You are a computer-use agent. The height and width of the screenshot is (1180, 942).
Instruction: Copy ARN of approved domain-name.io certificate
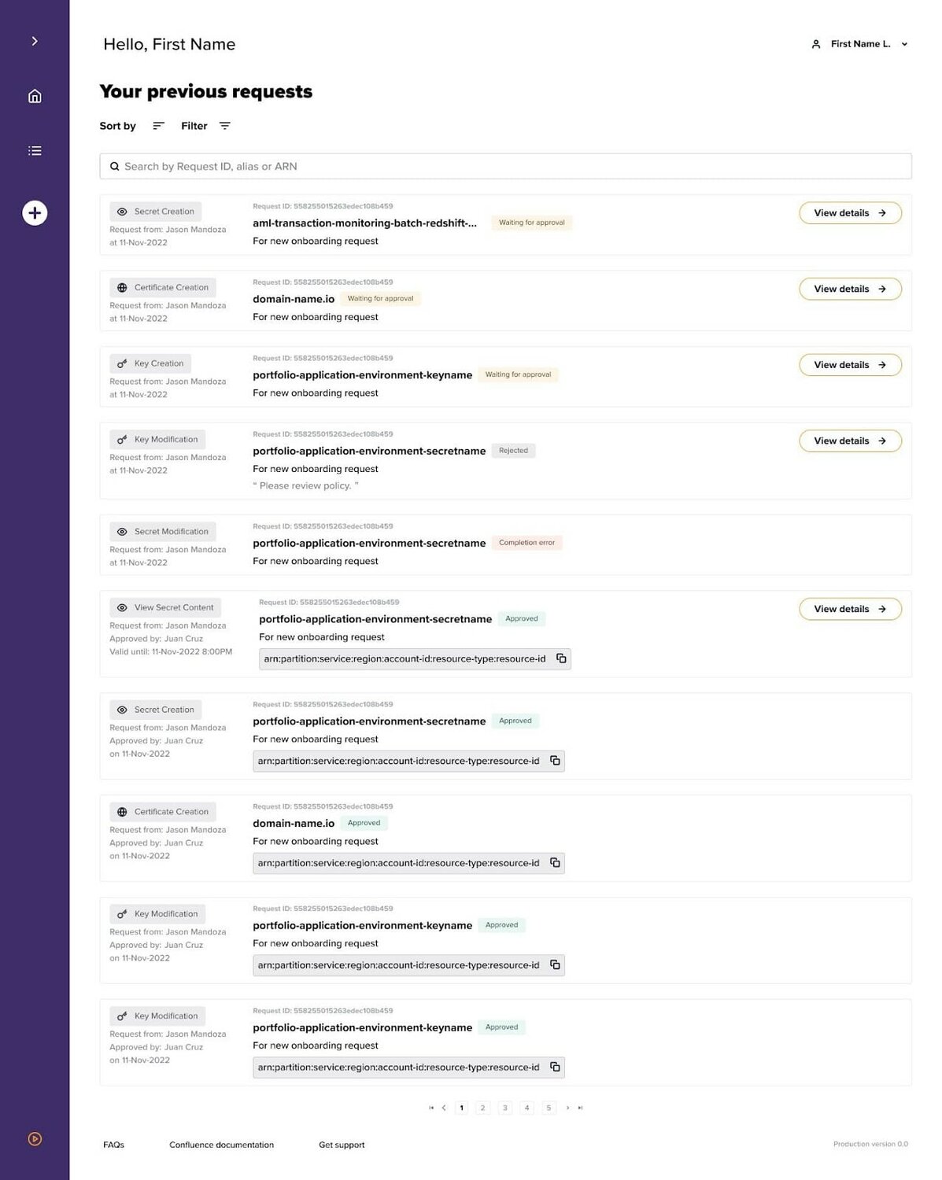pyautogui.click(x=555, y=863)
